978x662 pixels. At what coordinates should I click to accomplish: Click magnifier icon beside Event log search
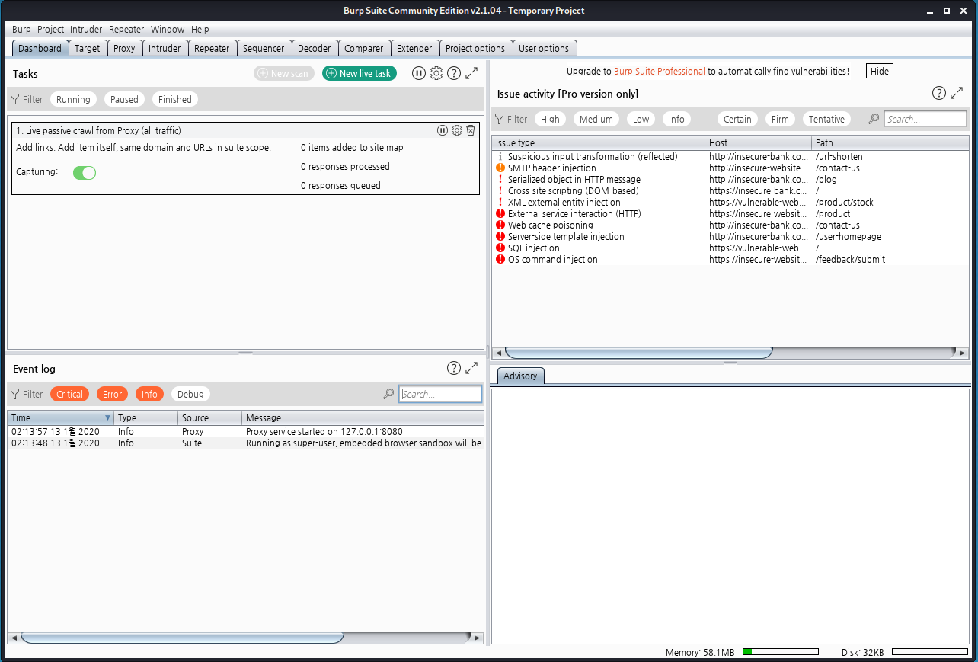coord(388,394)
